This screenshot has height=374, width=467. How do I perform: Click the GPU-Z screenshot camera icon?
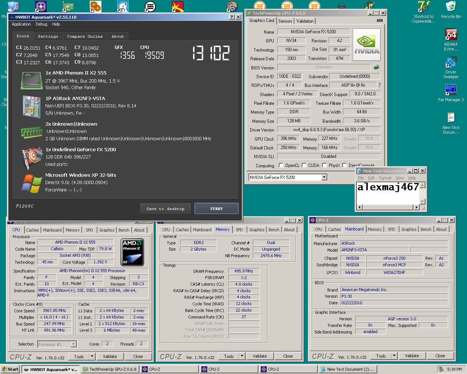380,20
